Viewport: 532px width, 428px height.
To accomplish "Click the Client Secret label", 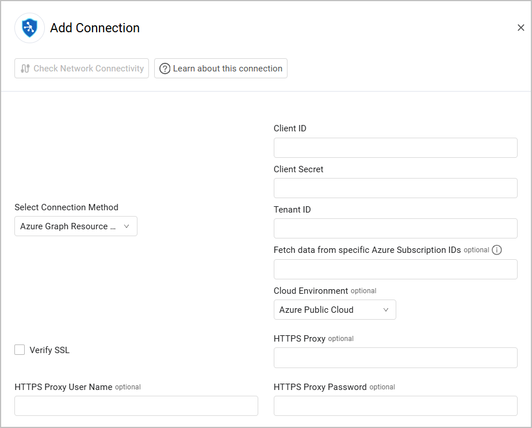I will point(298,169).
